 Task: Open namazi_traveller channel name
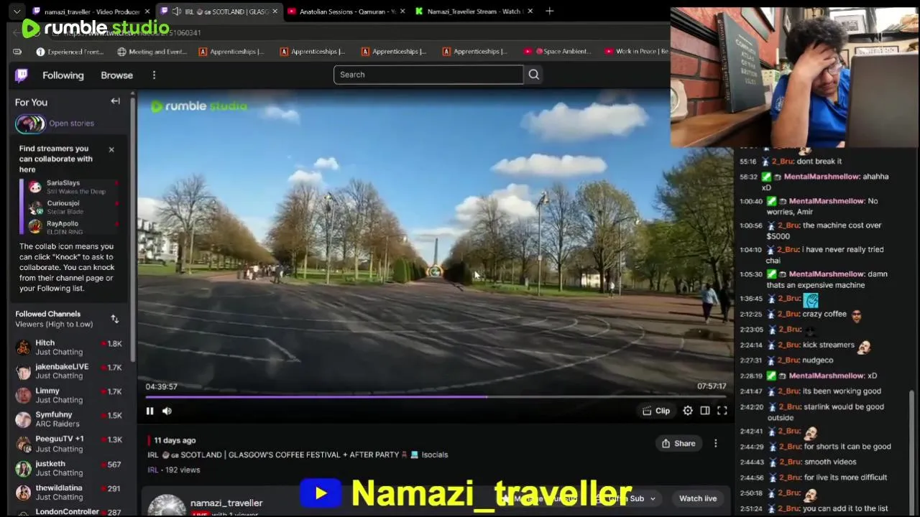[226, 503]
